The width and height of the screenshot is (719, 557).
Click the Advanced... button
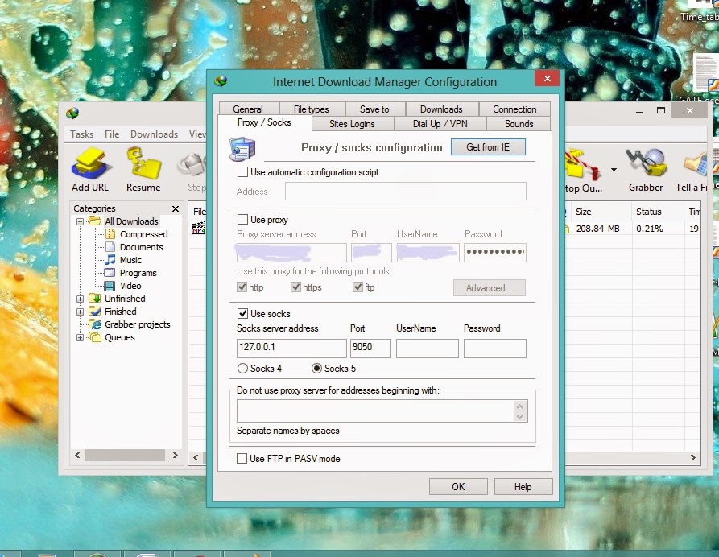[490, 288]
